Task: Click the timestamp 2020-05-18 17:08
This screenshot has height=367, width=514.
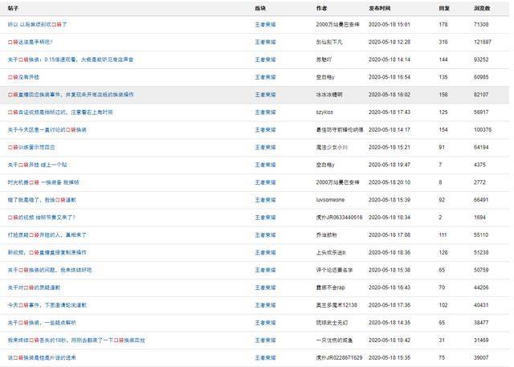Action: click(390, 235)
